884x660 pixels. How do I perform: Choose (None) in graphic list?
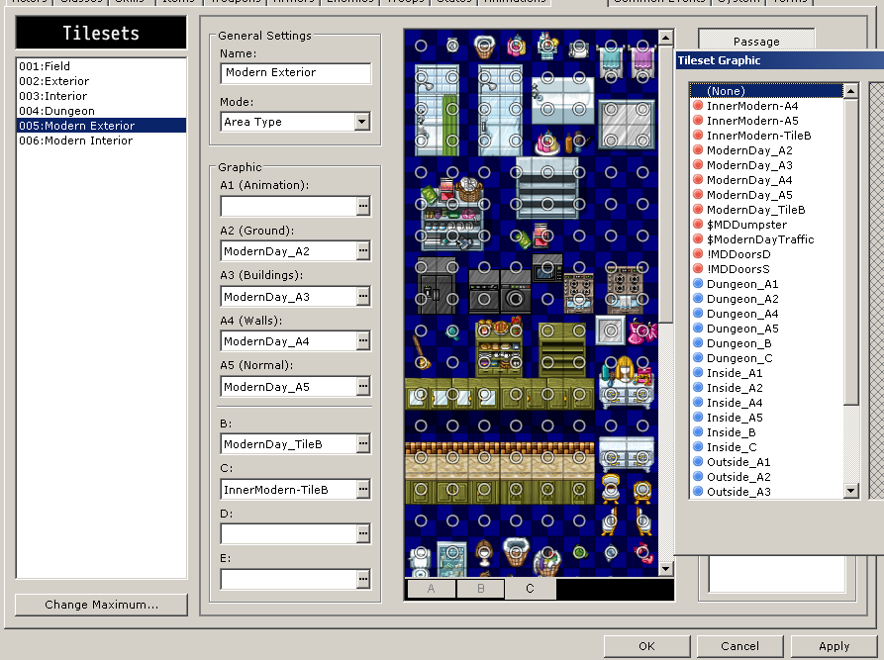point(767,91)
